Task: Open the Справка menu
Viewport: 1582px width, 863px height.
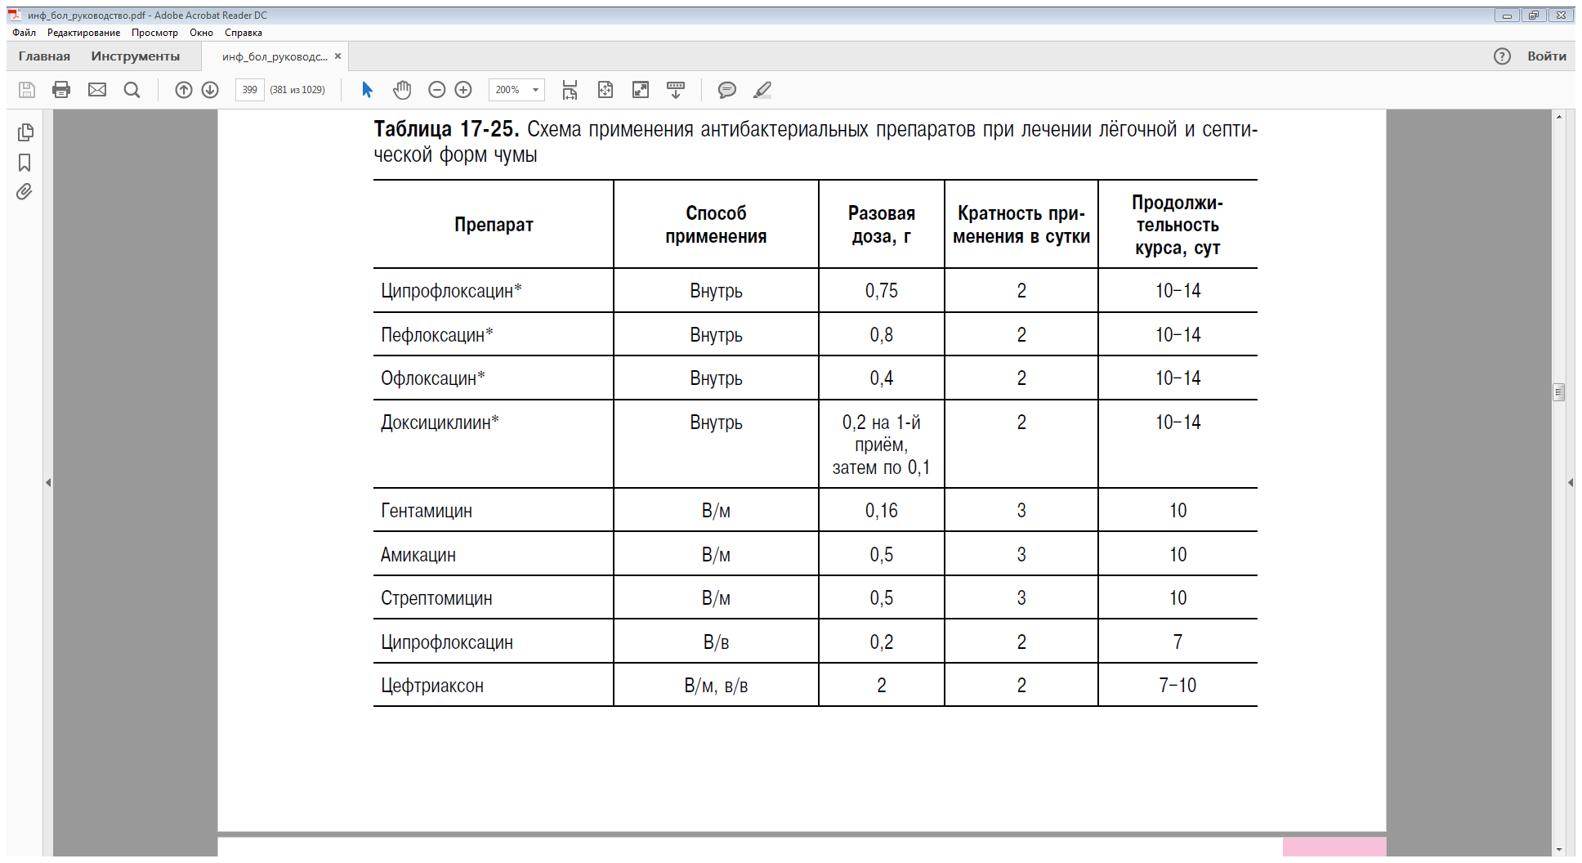Action: tap(244, 33)
